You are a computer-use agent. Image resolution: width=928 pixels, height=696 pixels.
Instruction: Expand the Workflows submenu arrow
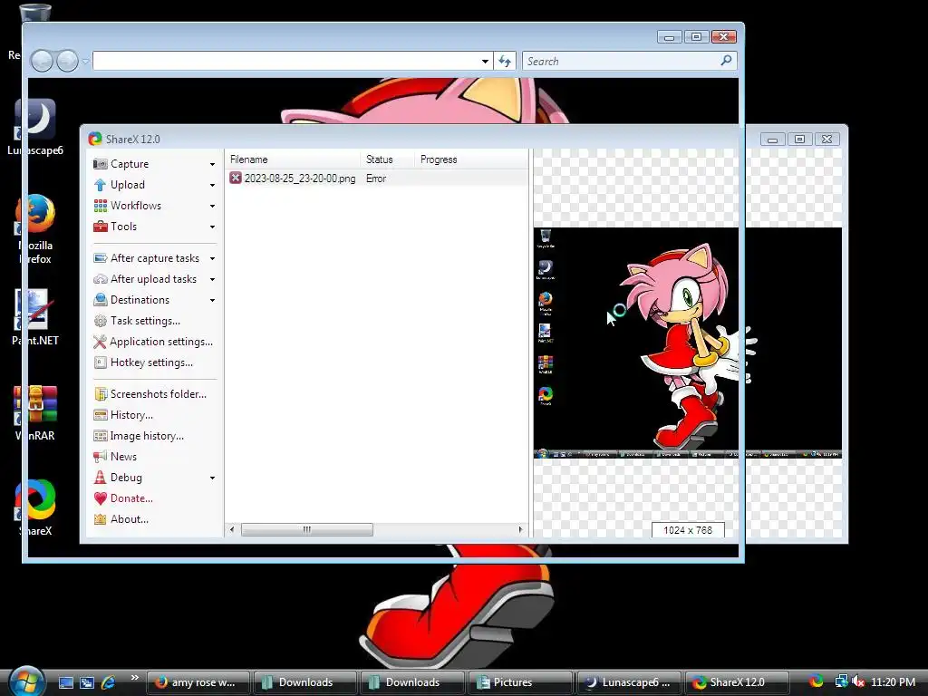(212, 206)
